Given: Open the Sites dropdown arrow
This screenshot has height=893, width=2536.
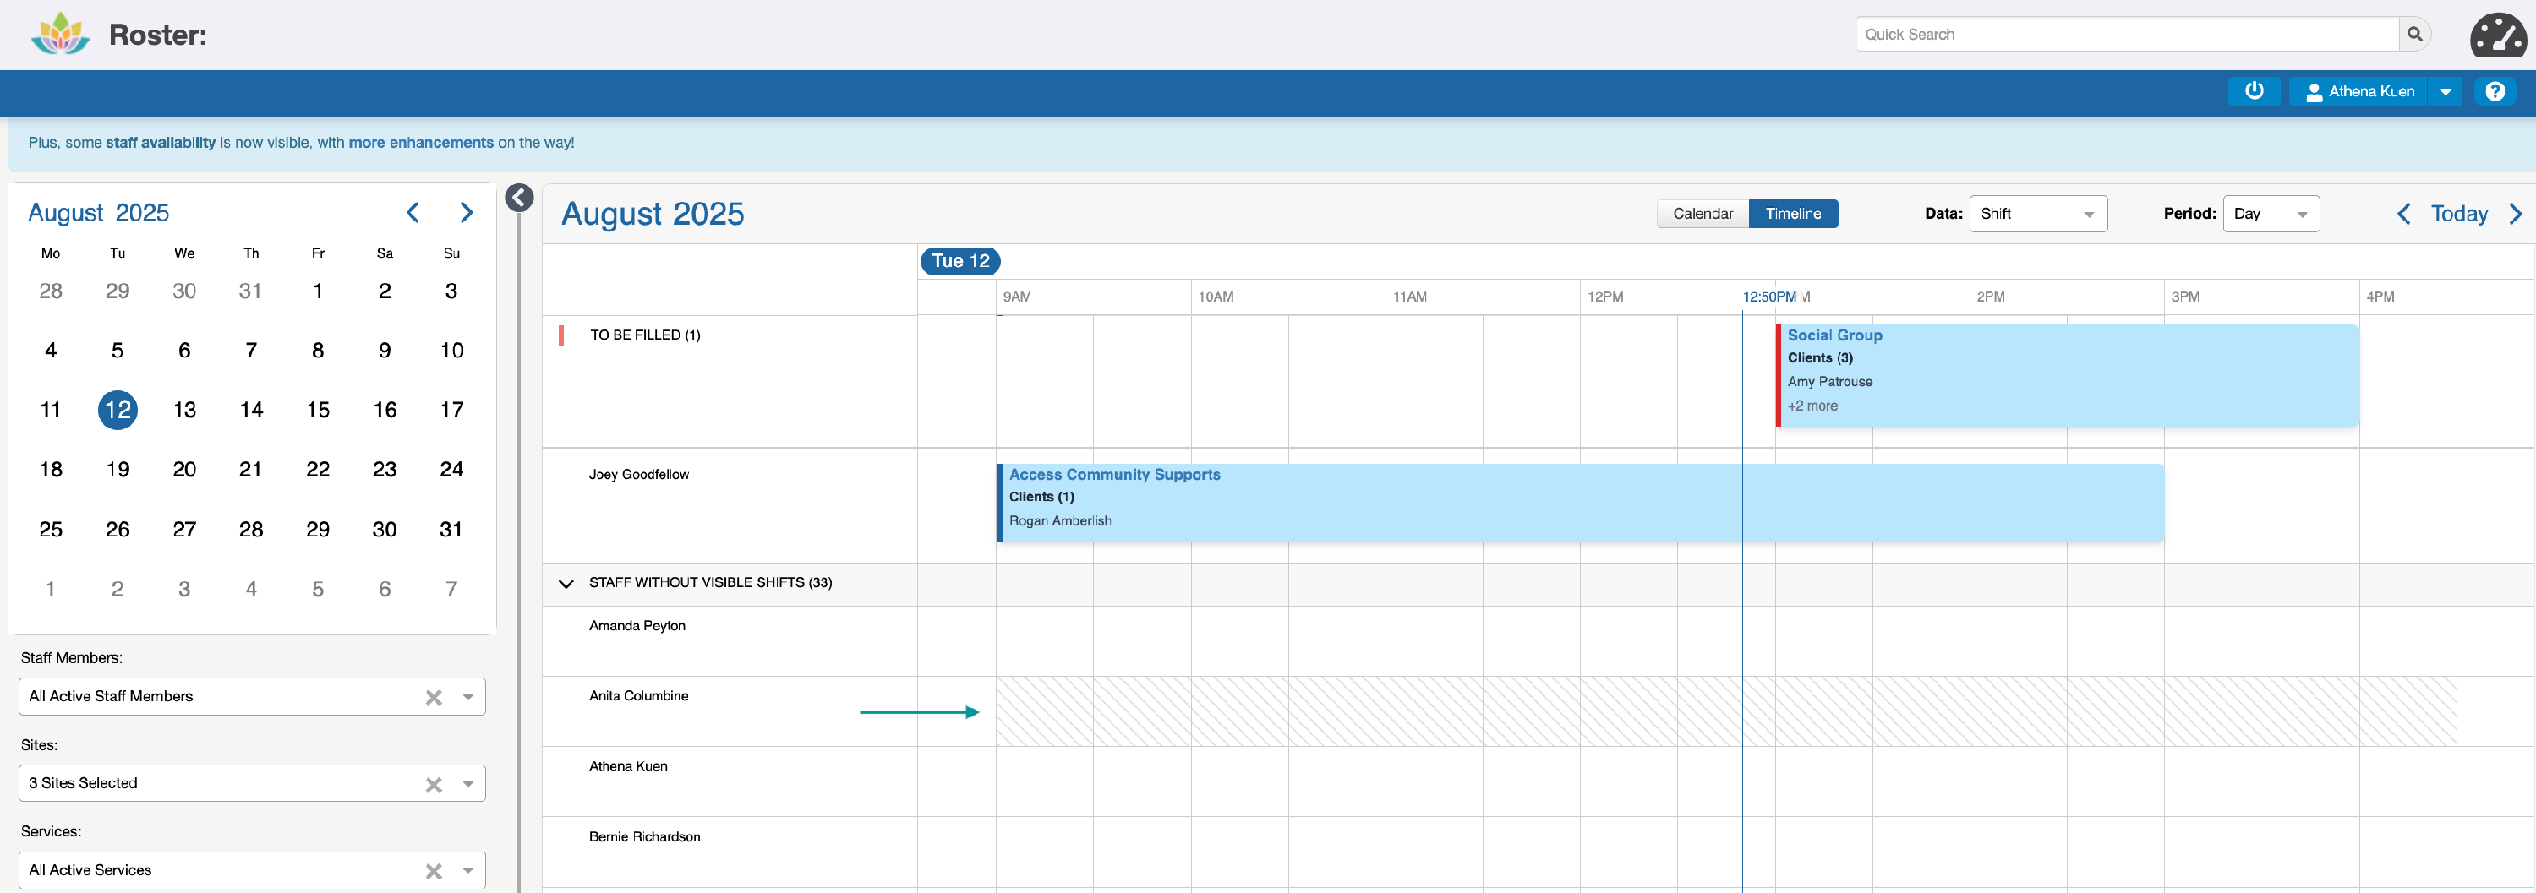Looking at the screenshot, I should pos(468,784).
